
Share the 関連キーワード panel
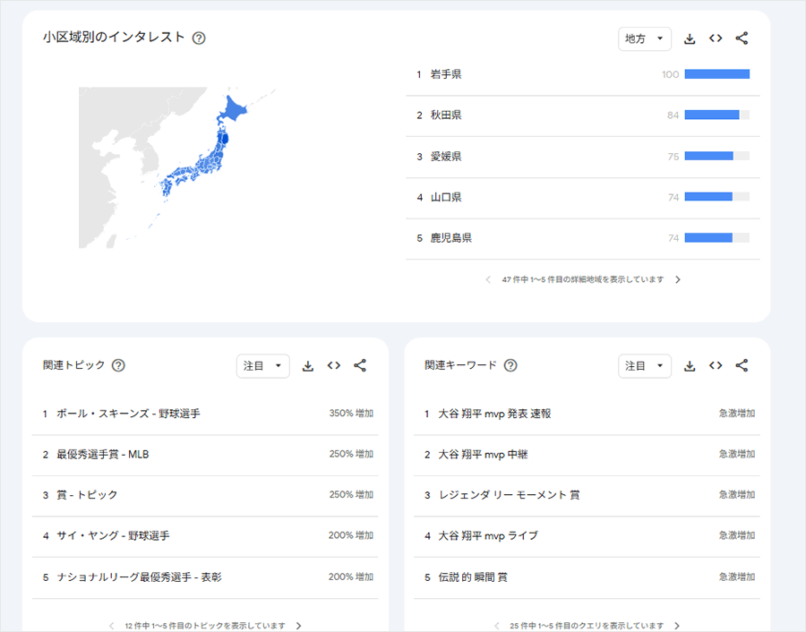coord(742,365)
